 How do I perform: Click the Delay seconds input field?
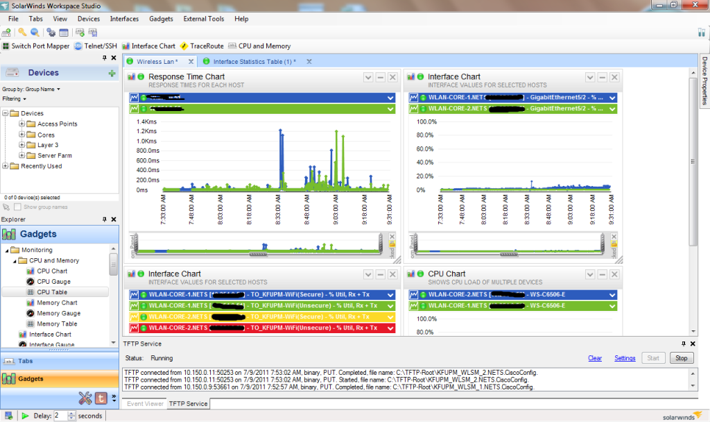point(60,416)
